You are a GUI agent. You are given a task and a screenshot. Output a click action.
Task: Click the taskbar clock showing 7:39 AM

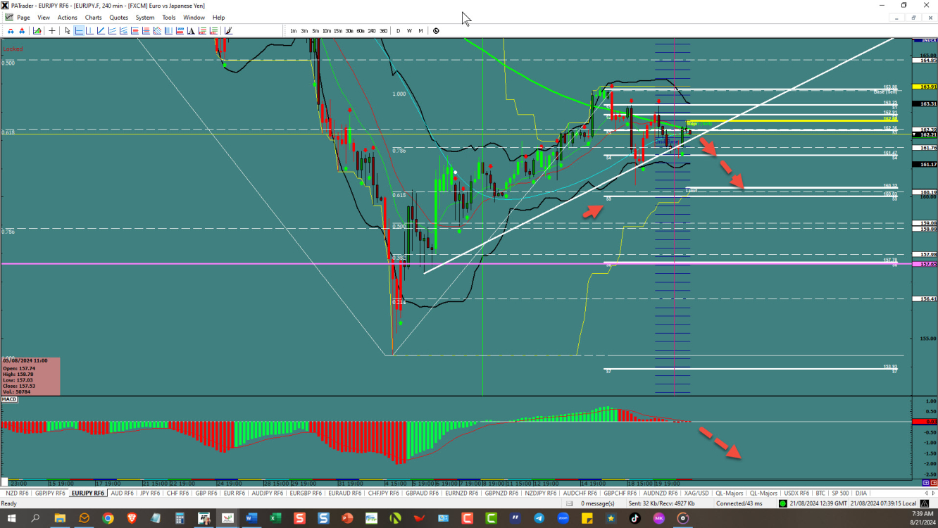click(x=922, y=514)
